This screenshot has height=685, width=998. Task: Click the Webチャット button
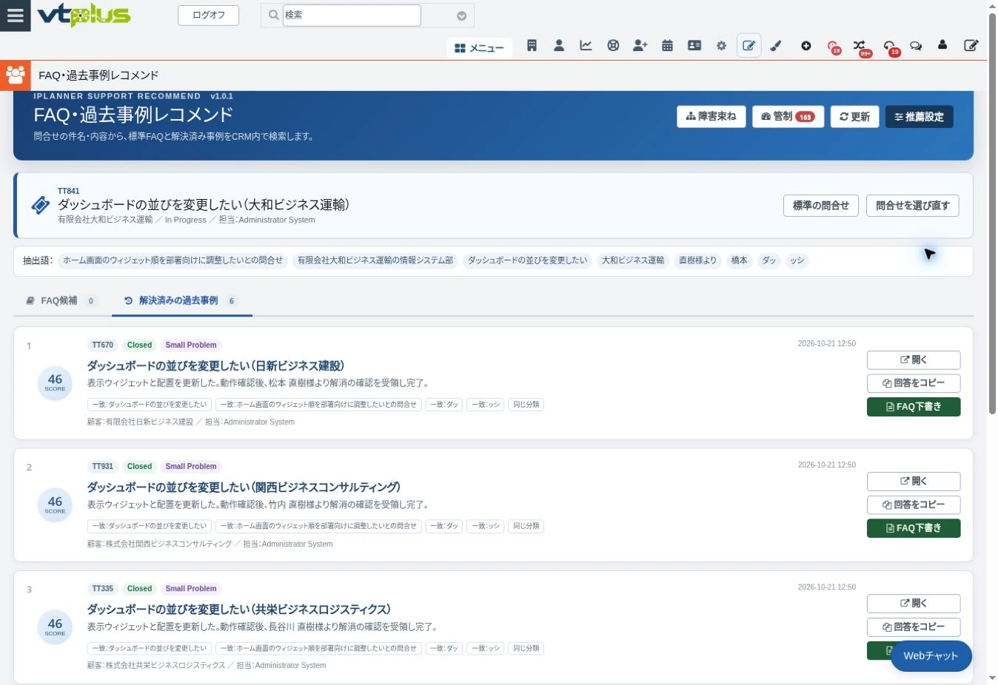931,656
